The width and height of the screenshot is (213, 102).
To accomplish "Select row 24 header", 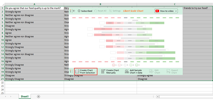I will point(2,90).
